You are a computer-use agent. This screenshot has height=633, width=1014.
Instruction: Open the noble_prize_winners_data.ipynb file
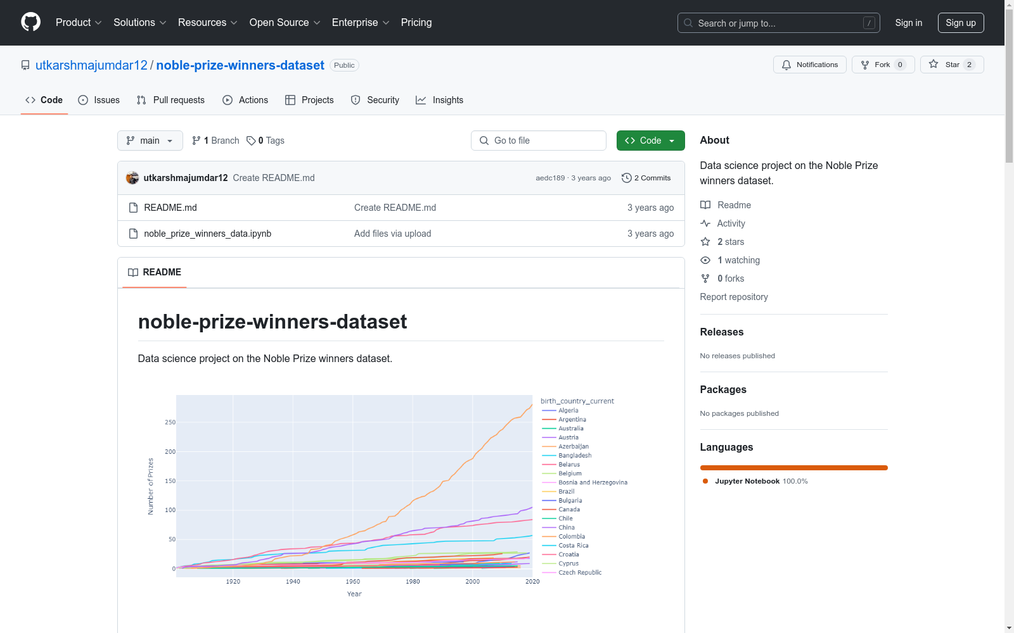[x=208, y=234]
